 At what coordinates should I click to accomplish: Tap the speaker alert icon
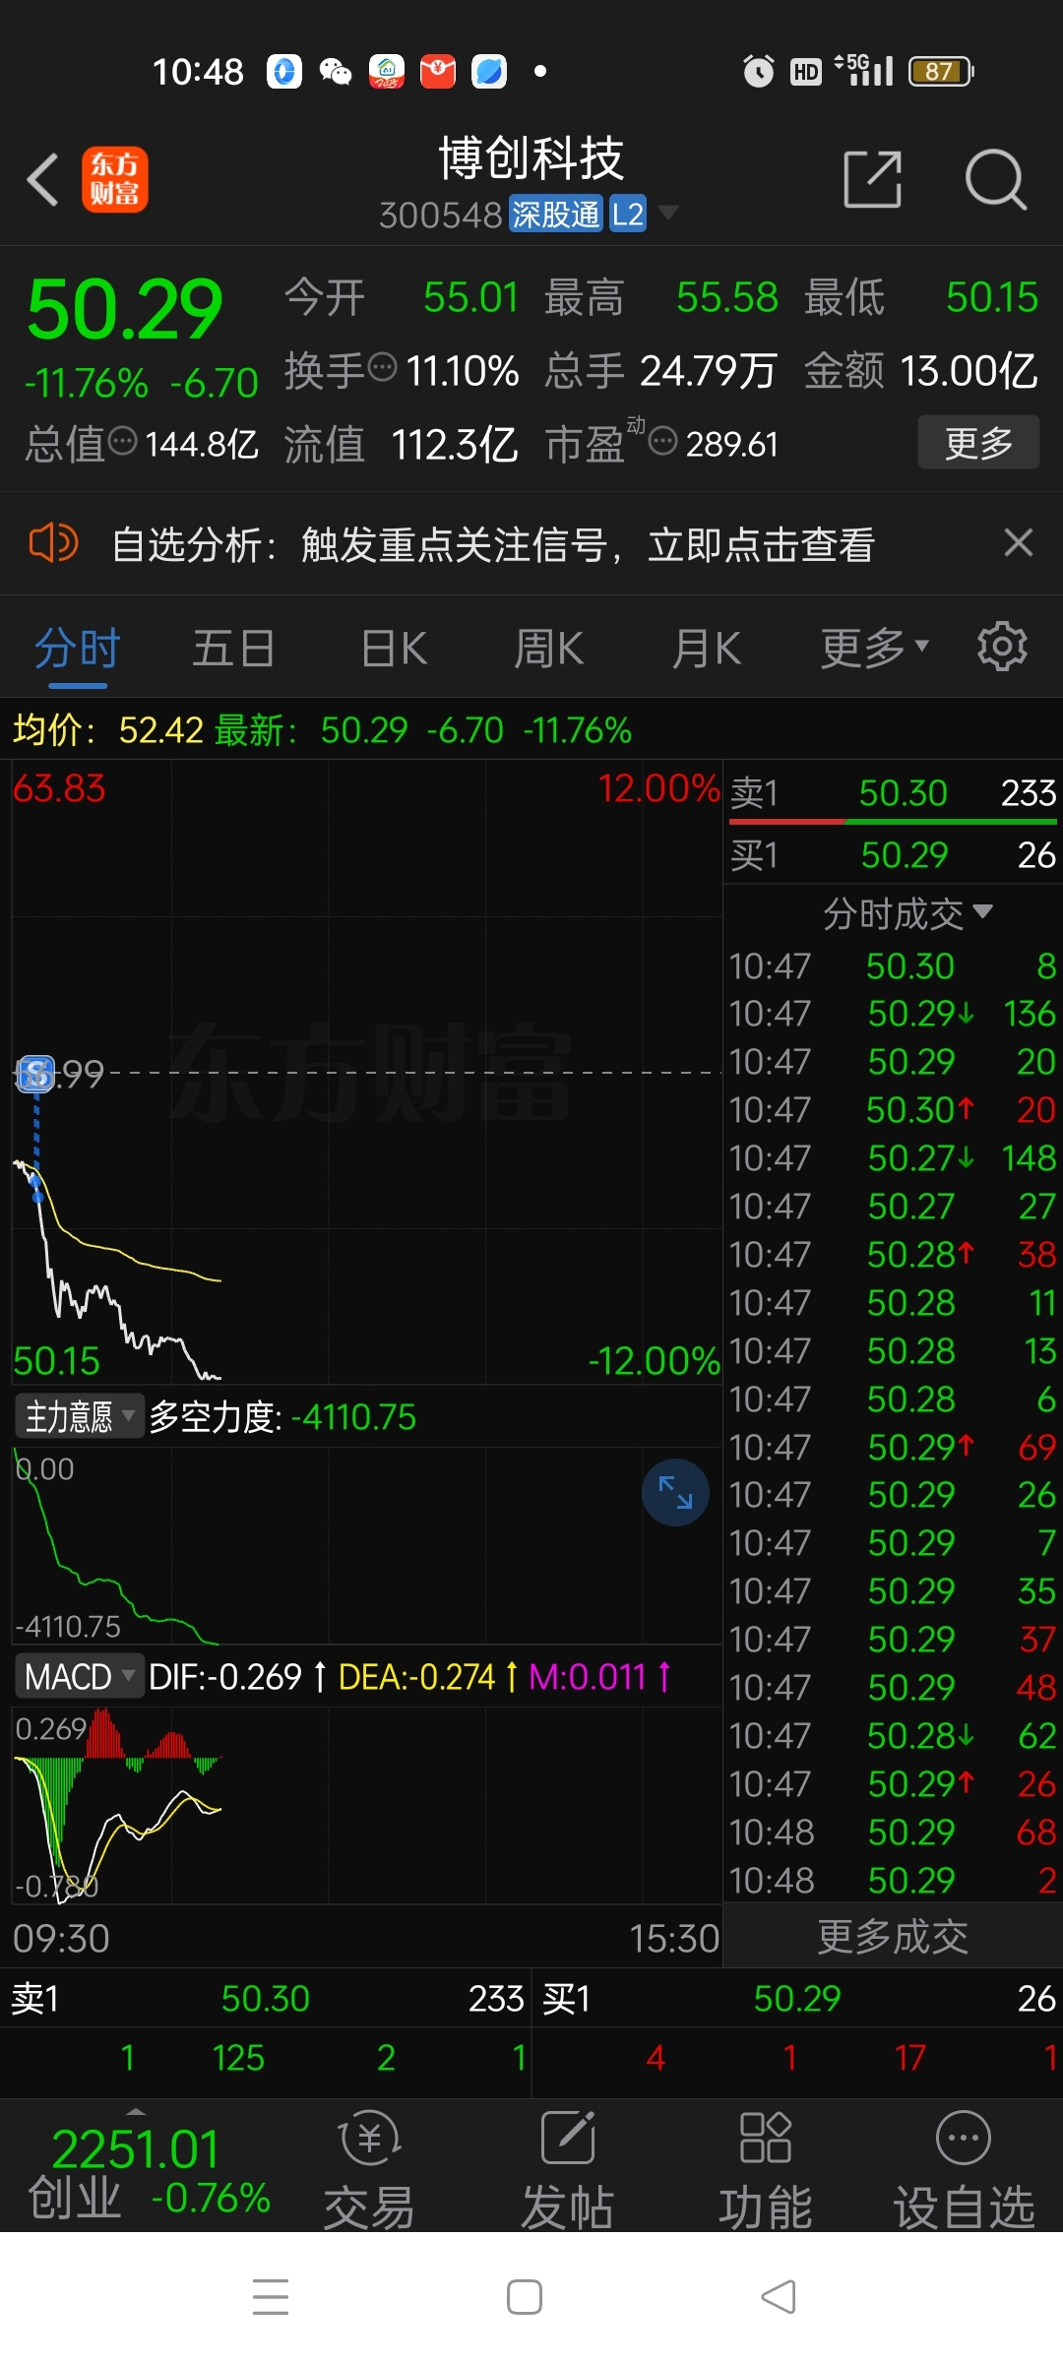point(53,542)
